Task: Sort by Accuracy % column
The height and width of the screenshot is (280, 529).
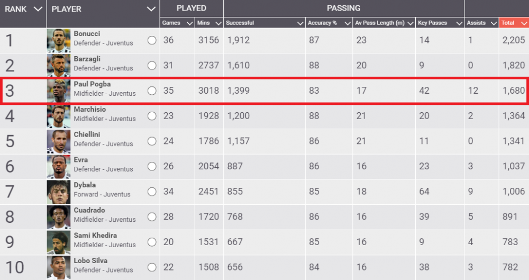Action: click(347, 23)
